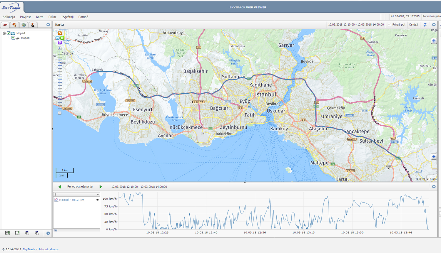Open map toolbar dropdown arrow
441x253 pixels.
434,25
